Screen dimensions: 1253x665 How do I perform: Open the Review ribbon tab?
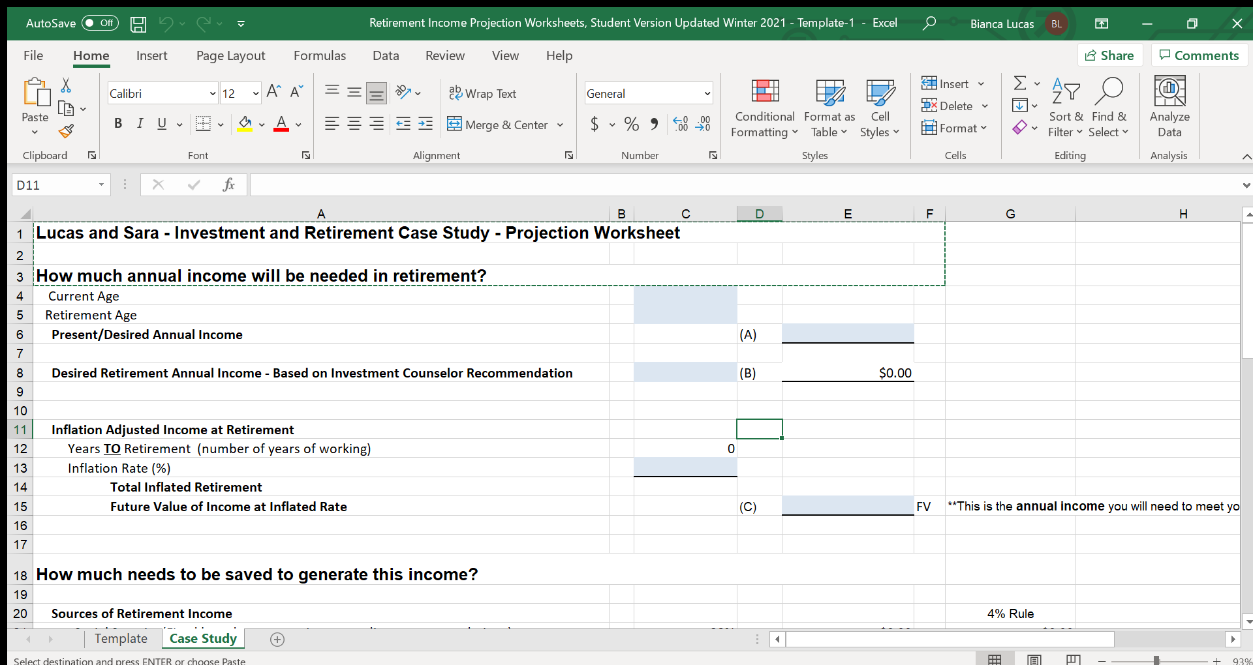[445, 56]
